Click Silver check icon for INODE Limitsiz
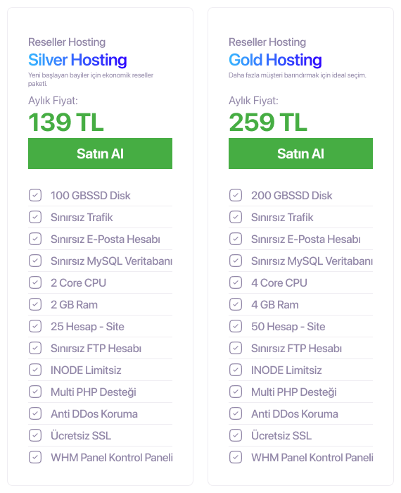This screenshot has height=493, width=401. [35, 370]
